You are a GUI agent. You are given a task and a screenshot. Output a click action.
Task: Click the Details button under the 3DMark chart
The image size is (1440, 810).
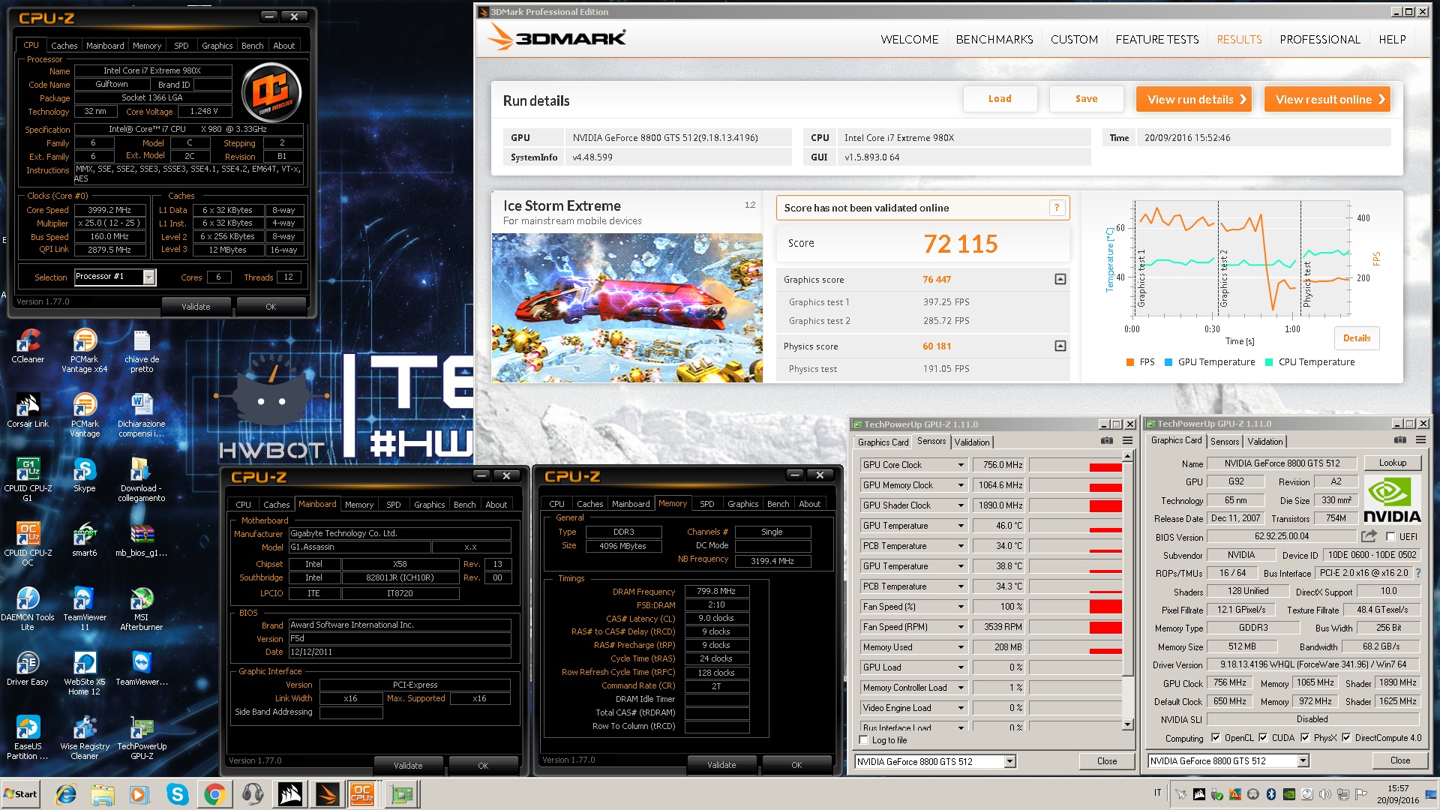1356,338
